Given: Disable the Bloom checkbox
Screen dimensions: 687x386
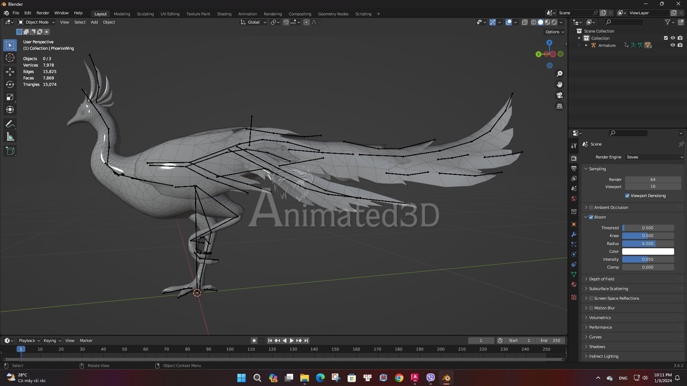Looking at the screenshot, I should point(591,217).
